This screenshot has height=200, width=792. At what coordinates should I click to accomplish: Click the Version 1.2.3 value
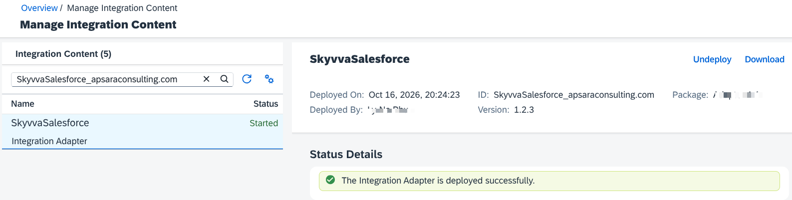[x=524, y=110]
